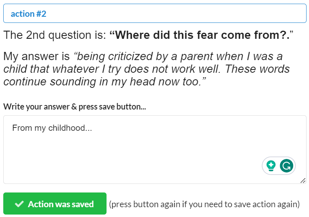Screen dimensions: 309x217
Task: Click the action #2 header text
Action: (29, 14)
